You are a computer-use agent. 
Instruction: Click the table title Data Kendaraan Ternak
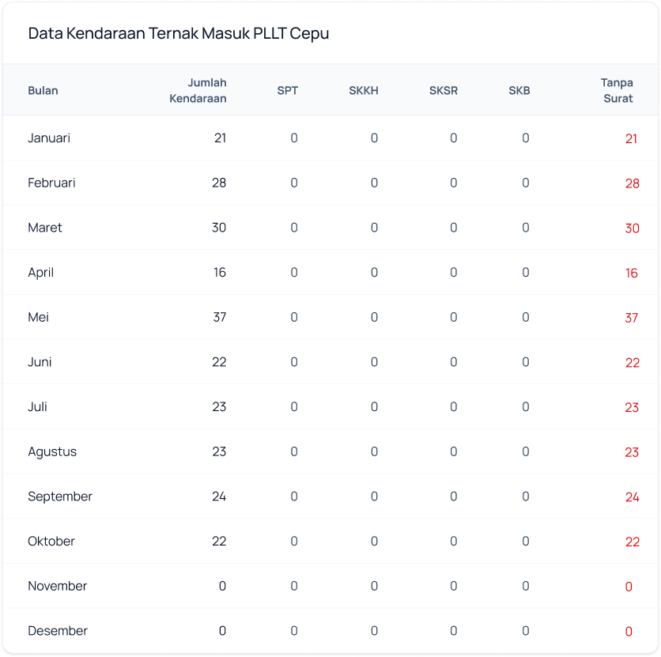click(179, 33)
